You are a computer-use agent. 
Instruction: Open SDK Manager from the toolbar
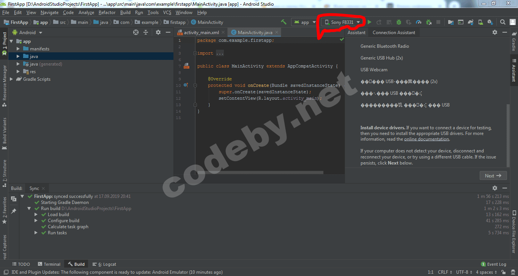click(x=490, y=22)
